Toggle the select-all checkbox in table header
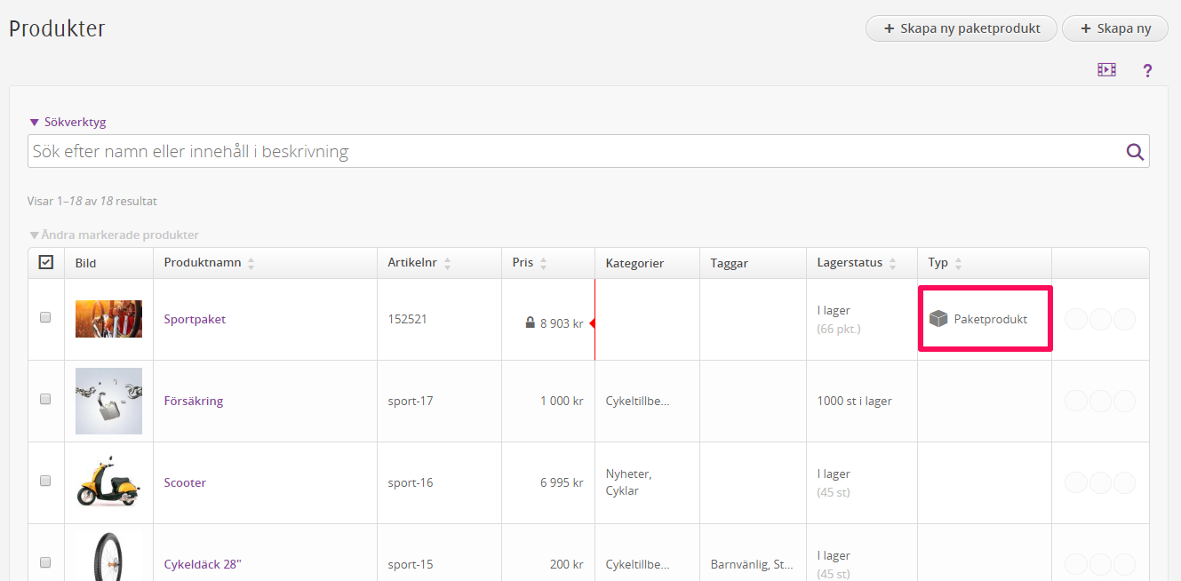Screen dimensions: 1181x581 [x=46, y=262]
